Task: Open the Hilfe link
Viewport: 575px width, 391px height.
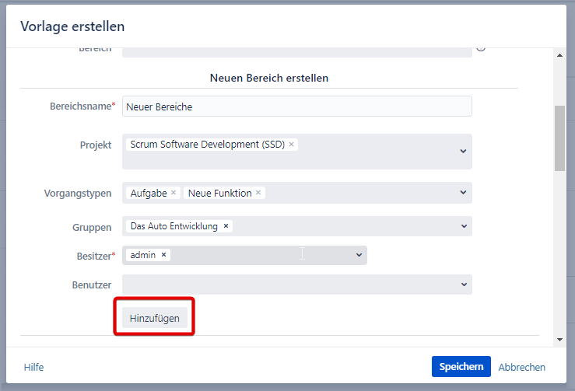Action: click(x=33, y=367)
